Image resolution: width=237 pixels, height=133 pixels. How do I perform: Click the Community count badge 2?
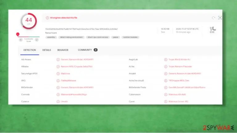96,50
